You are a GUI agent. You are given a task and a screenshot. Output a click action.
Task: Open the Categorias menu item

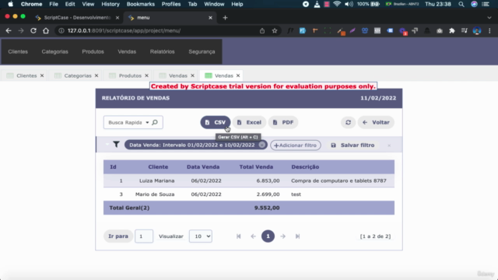pos(54,51)
